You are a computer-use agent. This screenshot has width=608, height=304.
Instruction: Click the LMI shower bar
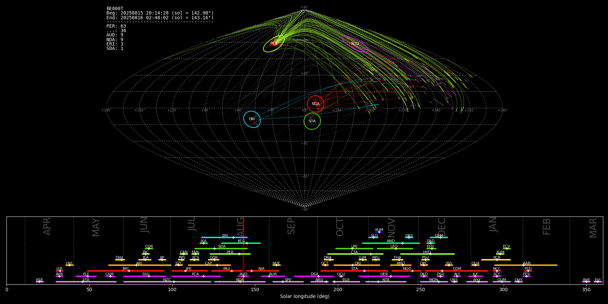[x=354, y=249]
